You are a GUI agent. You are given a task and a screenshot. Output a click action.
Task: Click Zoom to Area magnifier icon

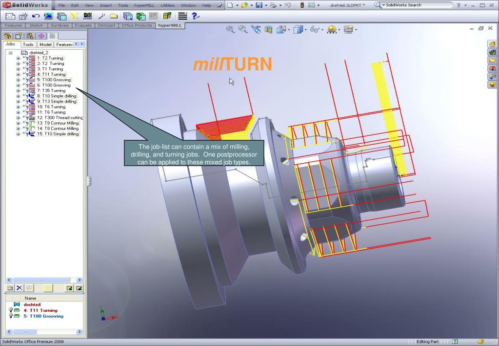pos(242,30)
